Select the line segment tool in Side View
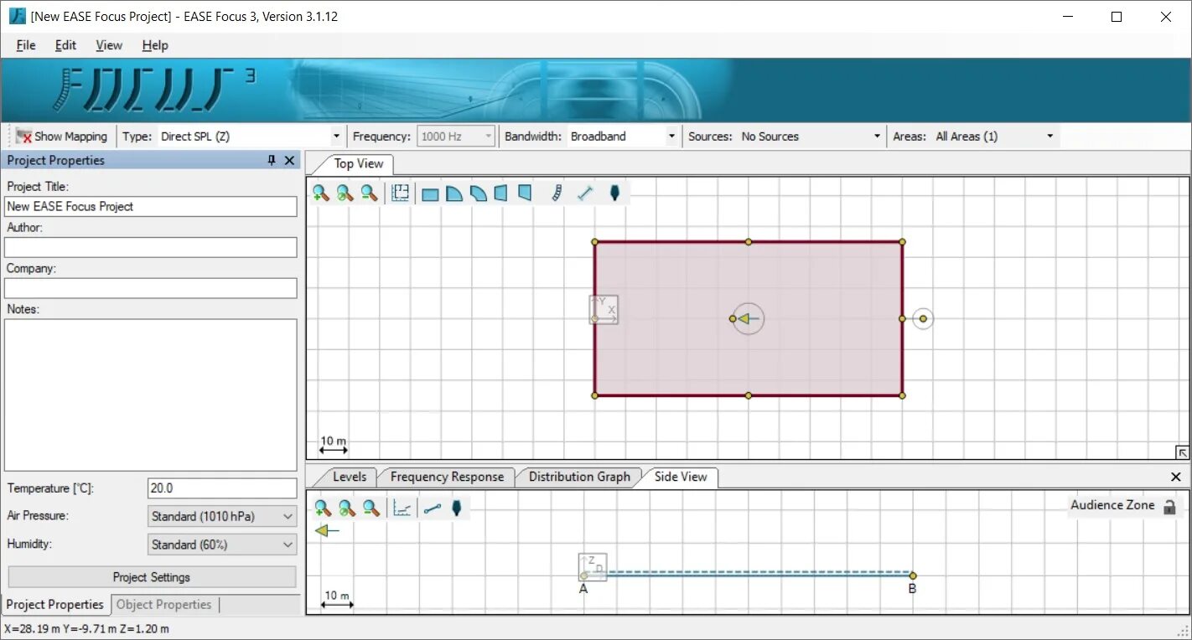The width and height of the screenshot is (1192, 640). [433, 508]
